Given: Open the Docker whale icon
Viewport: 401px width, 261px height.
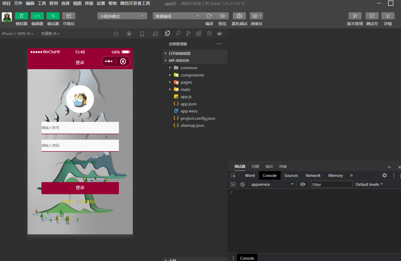Looking at the screenshot, I should point(220,33).
